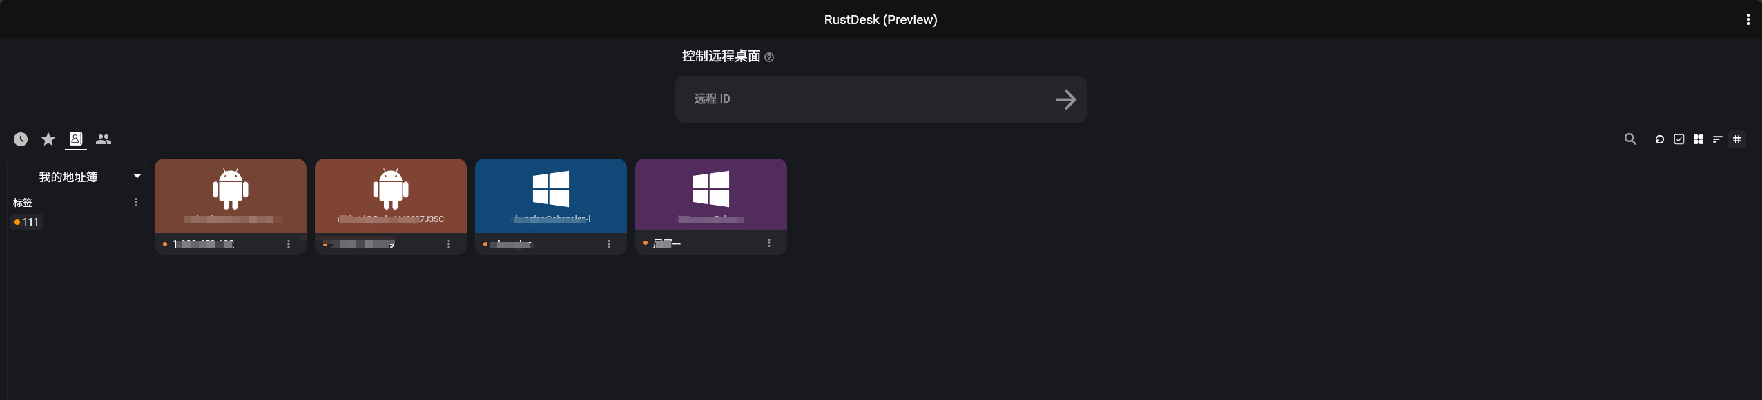Open the 标签 tags options menu
The height and width of the screenshot is (400, 1762).
[136, 202]
